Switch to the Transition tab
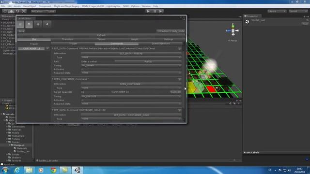 pyautogui.click(x=68, y=39)
